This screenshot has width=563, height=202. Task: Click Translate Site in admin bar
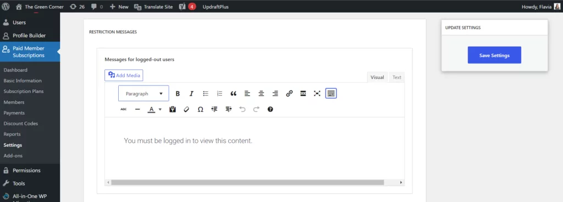[153, 7]
